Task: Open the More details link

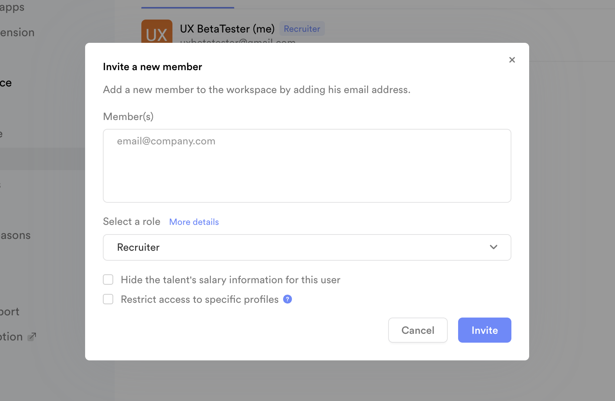Action: click(194, 222)
